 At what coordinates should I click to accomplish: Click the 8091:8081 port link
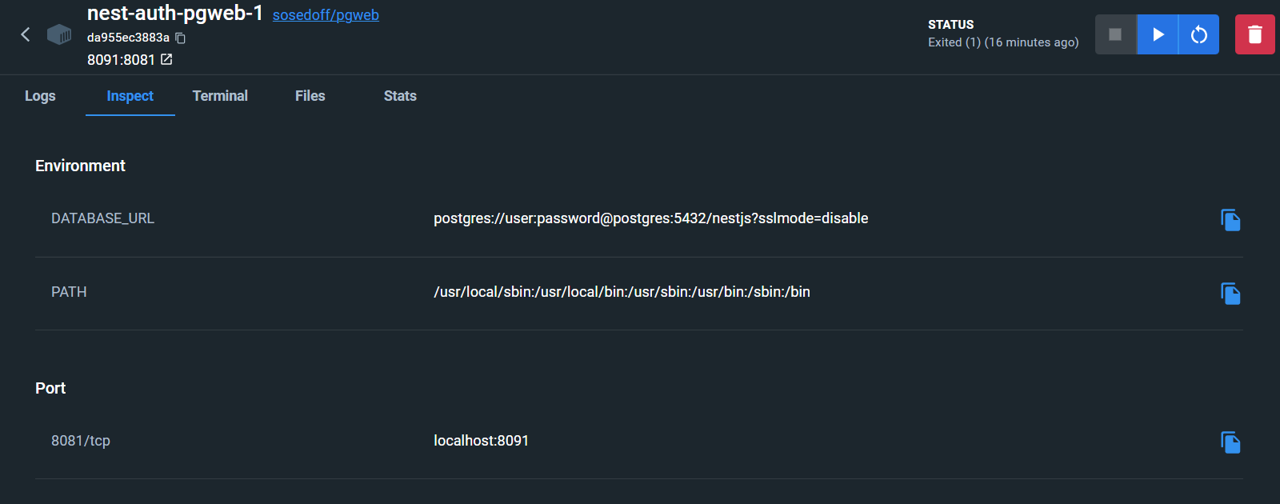(121, 60)
